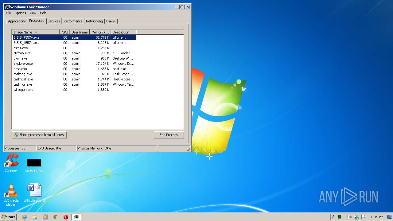Switch to Performance tab
The image size is (393, 221).
click(73, 21)
